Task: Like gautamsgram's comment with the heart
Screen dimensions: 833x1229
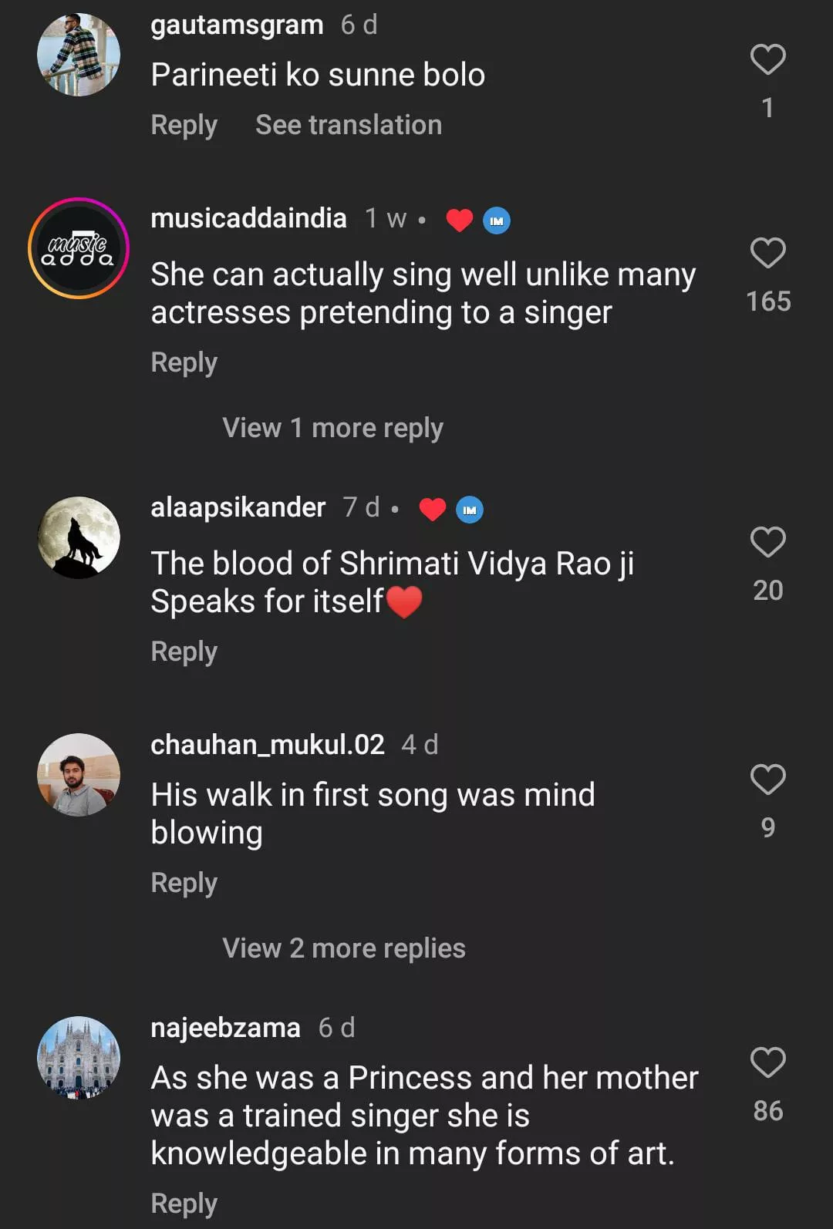Action: point(767,59)
